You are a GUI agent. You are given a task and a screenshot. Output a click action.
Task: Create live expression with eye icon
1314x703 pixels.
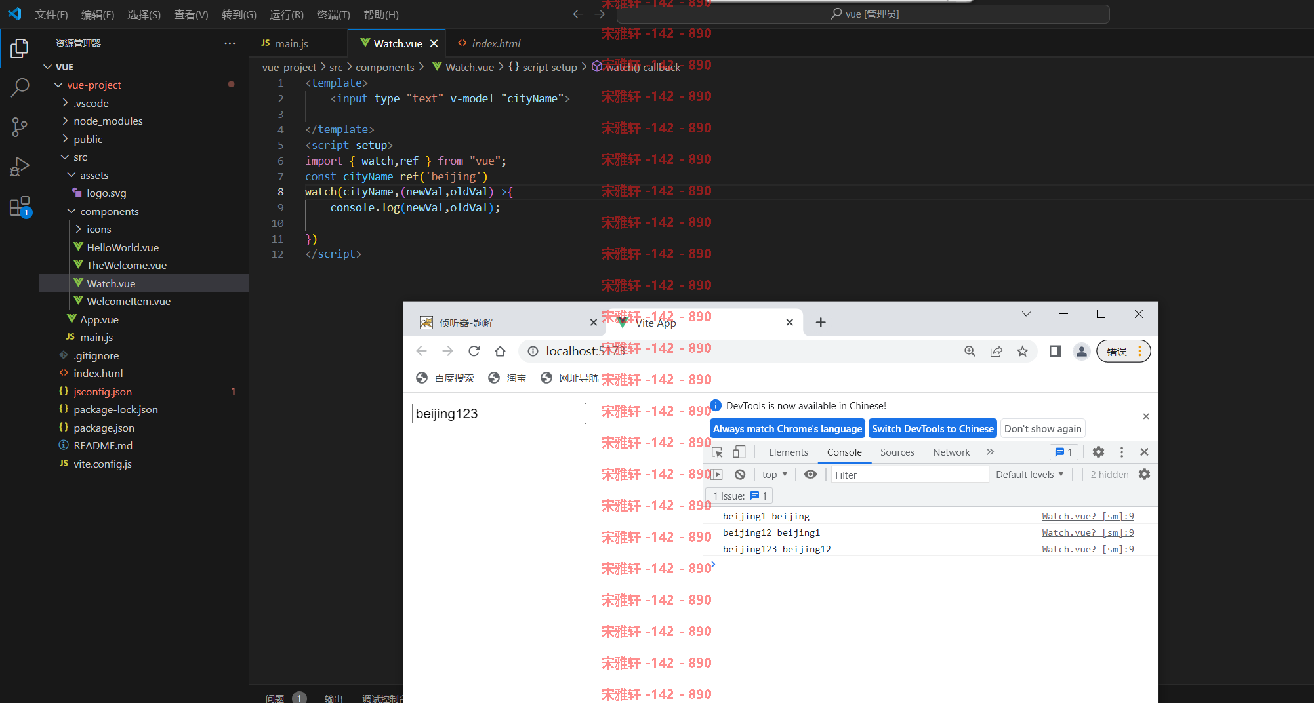811,474
